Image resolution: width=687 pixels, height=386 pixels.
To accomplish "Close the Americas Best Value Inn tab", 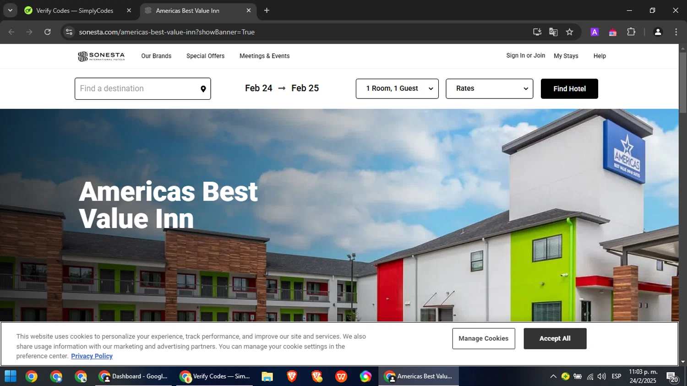I will point(249,11).
